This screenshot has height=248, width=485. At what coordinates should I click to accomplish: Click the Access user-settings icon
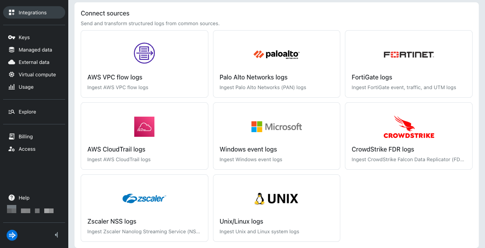pos(12,149)
